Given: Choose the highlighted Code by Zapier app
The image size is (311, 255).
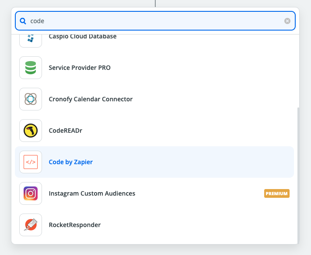Looking at the screenshot, I should pyautogui.click(x=154, y=162).
